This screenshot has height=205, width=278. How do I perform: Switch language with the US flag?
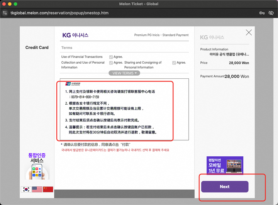tap(37, 190)
